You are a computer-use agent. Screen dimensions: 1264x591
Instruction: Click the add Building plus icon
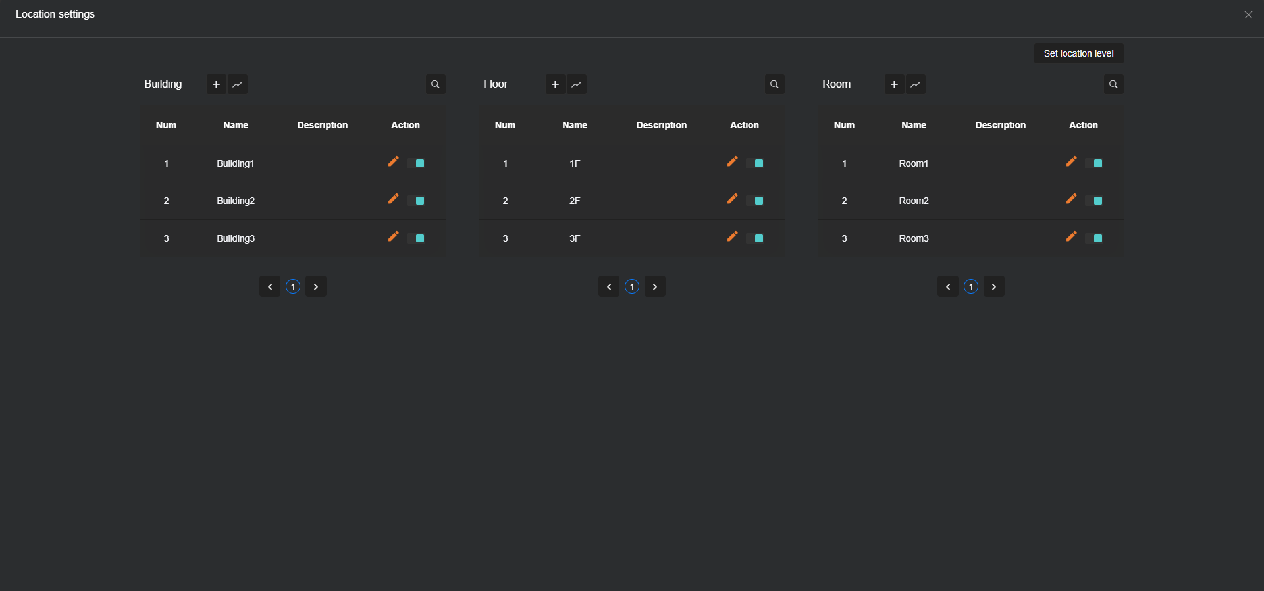pyautogui.click(x=216, y=84)
